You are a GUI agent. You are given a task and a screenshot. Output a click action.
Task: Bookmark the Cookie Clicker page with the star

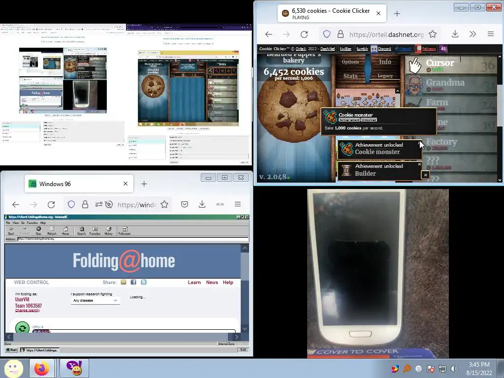(433, 34)
